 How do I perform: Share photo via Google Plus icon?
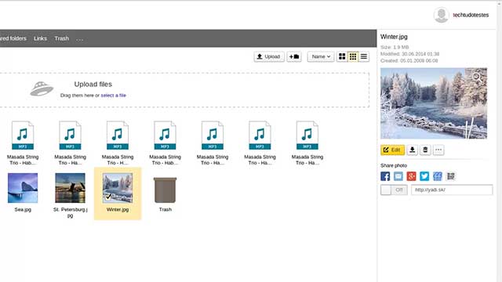411,176
